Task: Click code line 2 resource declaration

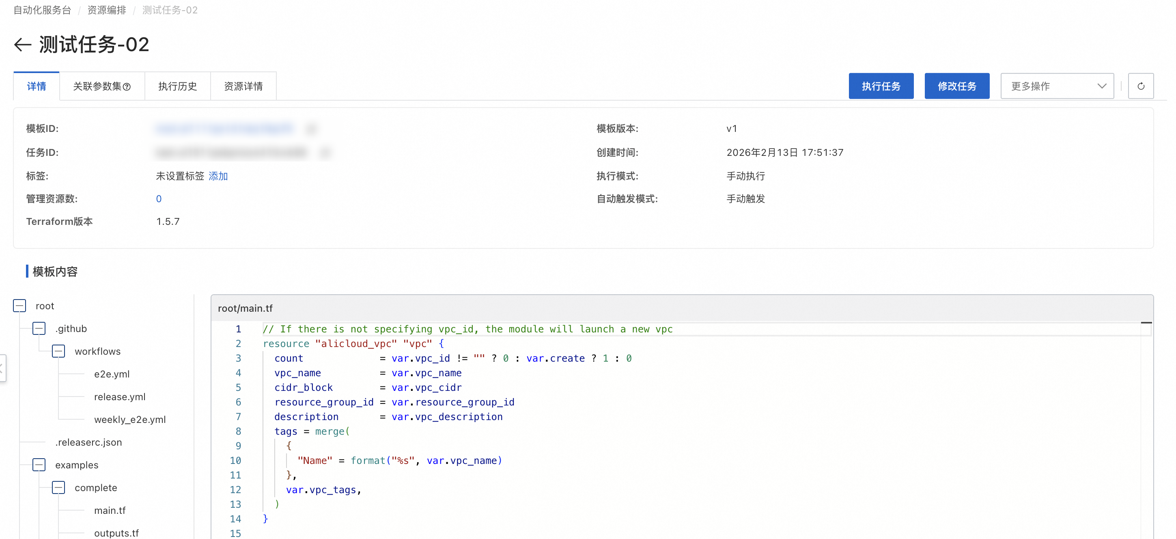Action: point(353,343)
